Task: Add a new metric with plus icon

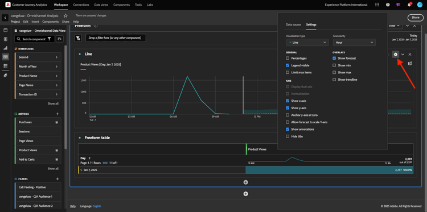Action: [x=58, y=114]
